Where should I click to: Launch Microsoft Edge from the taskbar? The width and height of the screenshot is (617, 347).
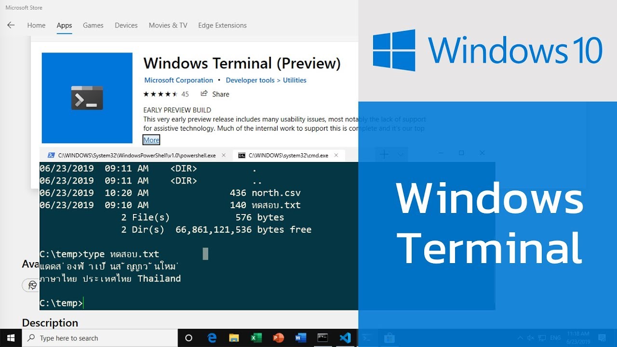(x=212, y=338)
